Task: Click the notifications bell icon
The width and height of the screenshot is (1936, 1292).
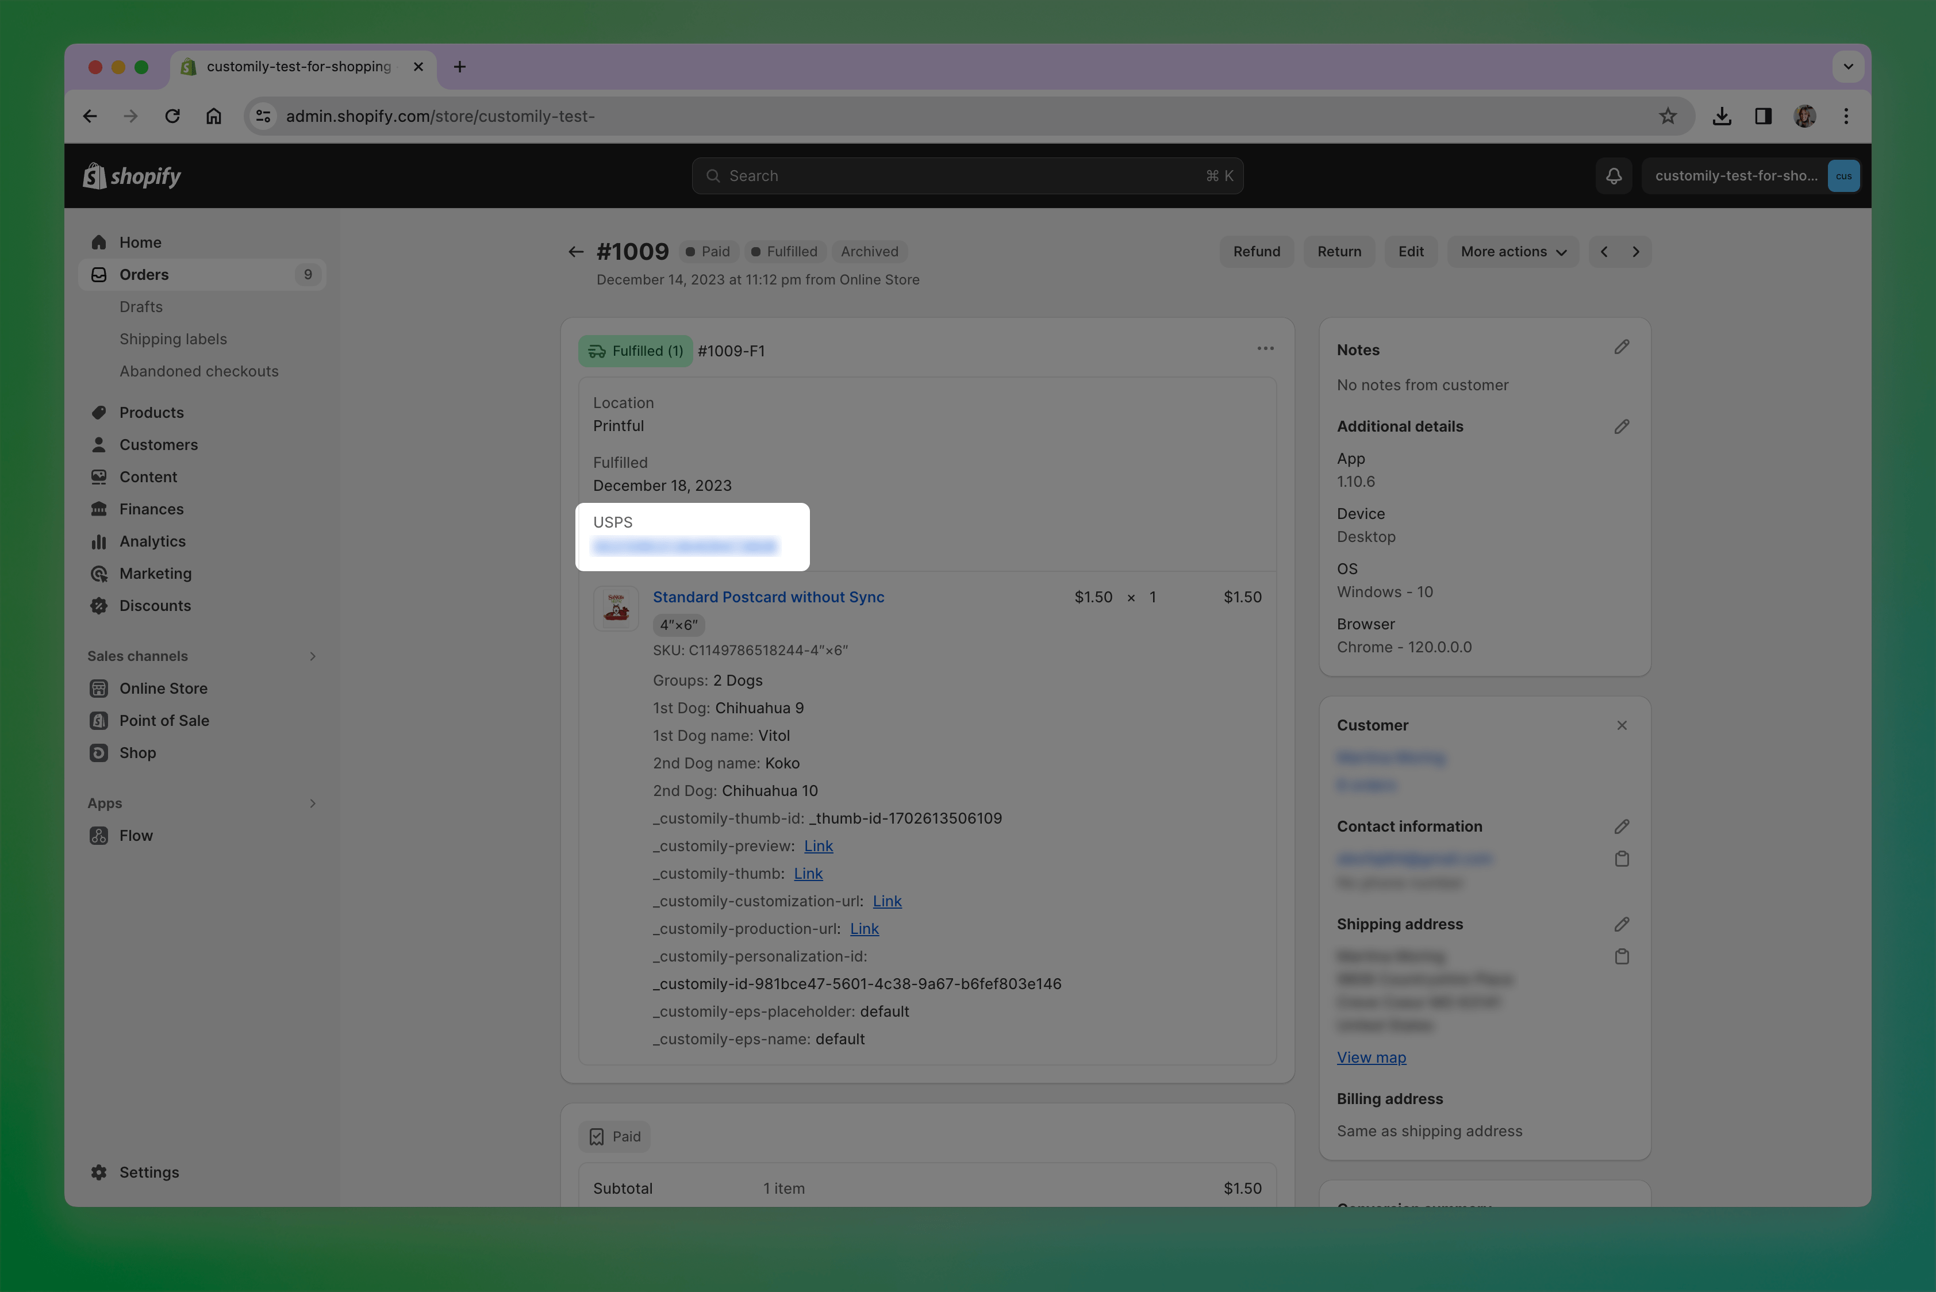Action: [x=1613, y=175]
